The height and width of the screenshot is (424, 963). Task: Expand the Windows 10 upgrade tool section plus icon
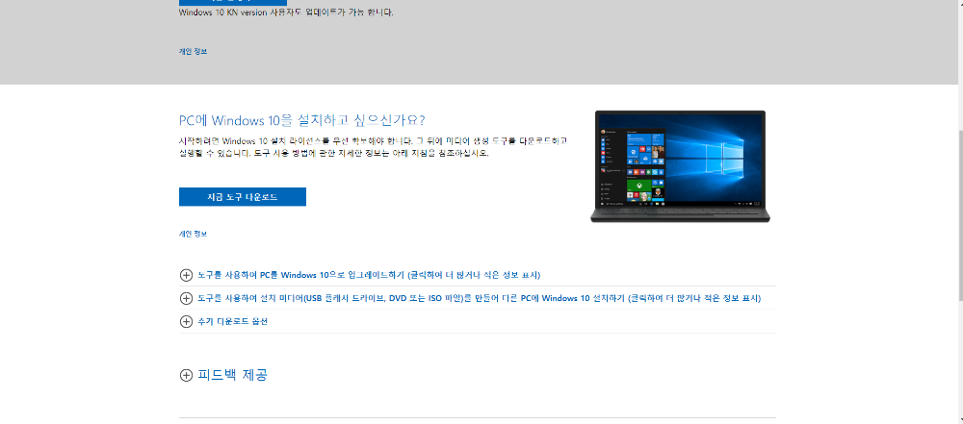186,275
